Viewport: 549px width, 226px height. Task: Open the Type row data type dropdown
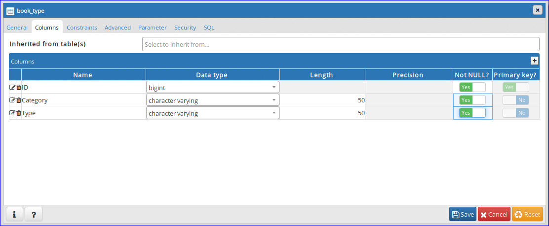[x=212, y=113]
